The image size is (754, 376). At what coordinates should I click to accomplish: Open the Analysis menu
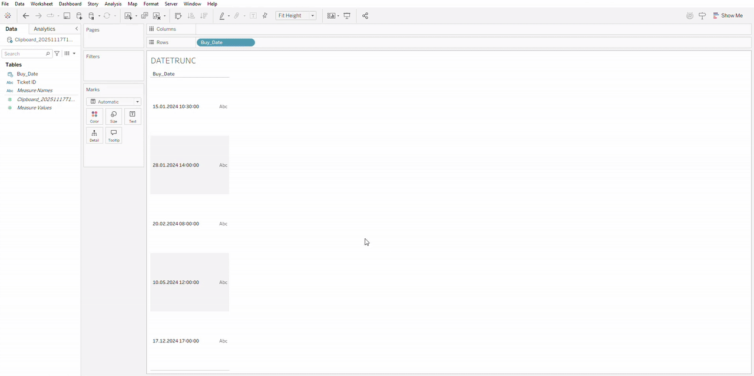(x=113, y=4)
